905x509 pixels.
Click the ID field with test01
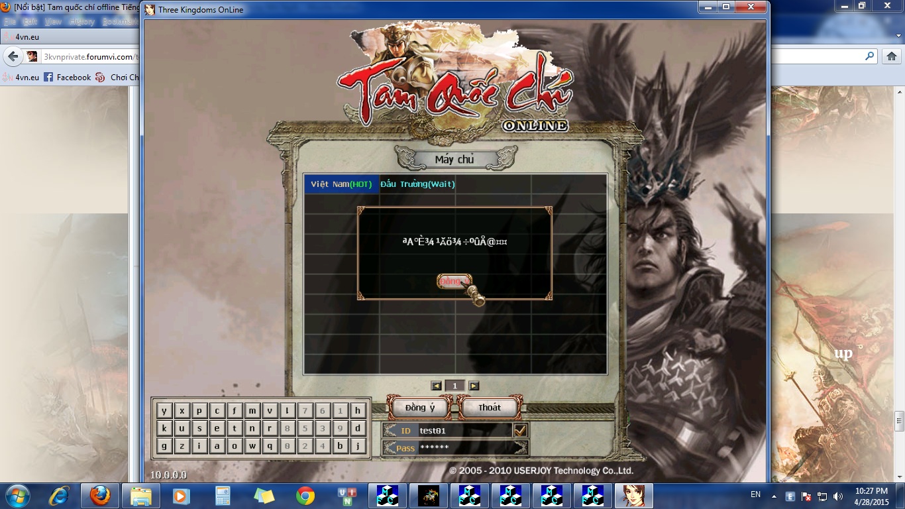coord(464,431)
